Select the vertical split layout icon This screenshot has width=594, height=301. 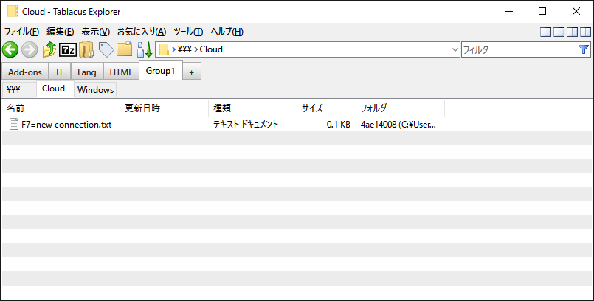click(572, 32)
